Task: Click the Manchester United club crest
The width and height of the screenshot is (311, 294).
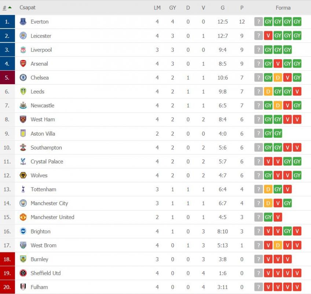Action: point(23,217)
